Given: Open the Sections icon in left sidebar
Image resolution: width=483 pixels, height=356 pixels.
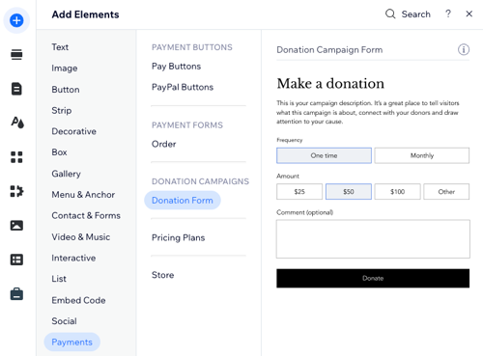Looking at the screenshot, I should [x=16, y=55].
